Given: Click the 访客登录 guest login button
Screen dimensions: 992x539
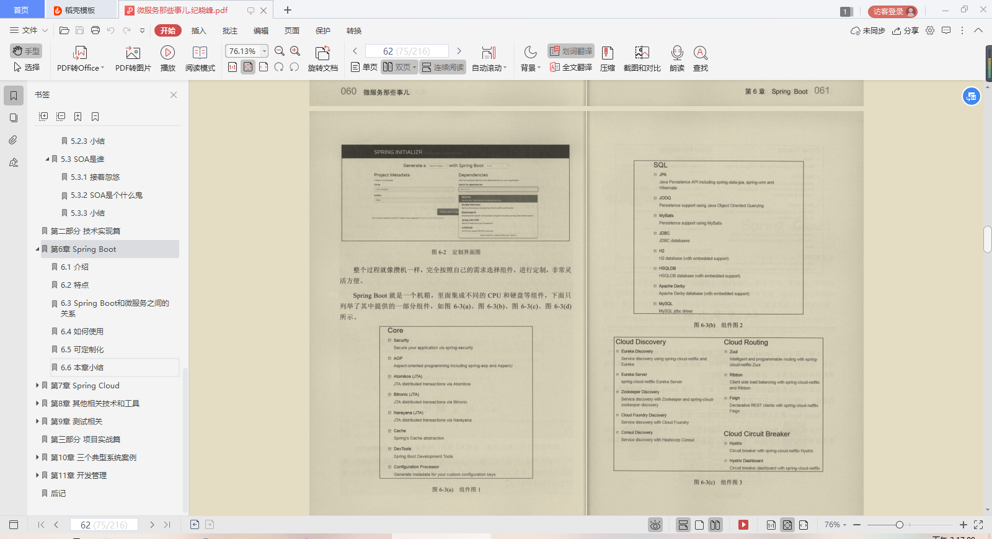Looking at the screenshot, I should pos(893,11).
